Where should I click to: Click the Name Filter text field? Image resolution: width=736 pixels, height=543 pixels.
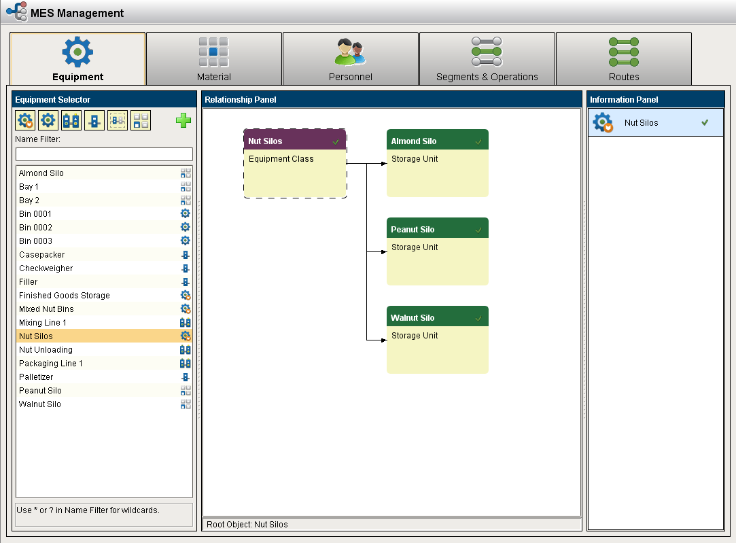pyautogui.click(x=104, y=154)
